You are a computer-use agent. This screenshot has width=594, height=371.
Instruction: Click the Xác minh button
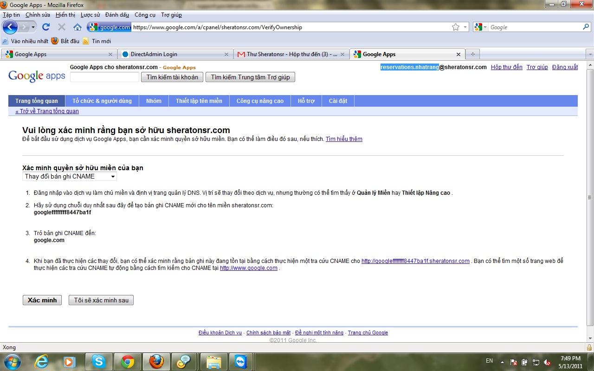pos(42,300)
